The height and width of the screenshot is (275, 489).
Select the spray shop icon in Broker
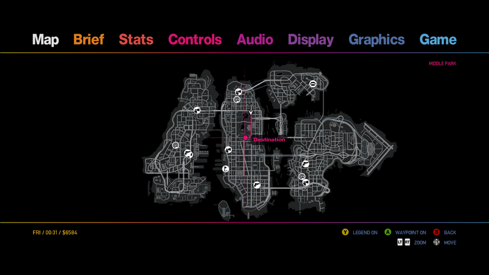click(x=306, y=182)
